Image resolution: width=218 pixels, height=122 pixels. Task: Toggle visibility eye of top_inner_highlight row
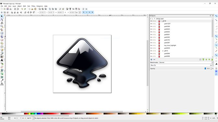[151, 46]
